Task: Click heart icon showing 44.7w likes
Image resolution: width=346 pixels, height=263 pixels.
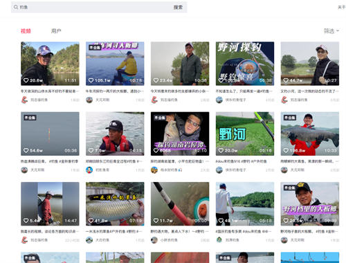Action: [286, 80]
